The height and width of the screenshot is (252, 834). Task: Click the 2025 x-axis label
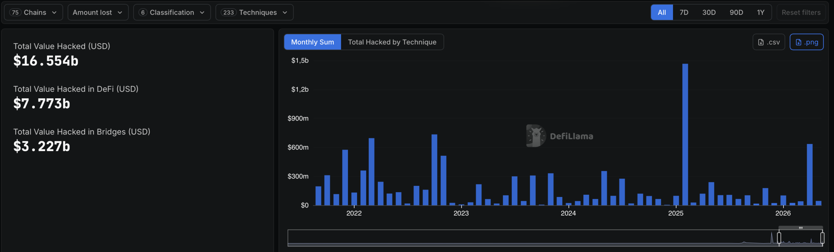point(676,213)
